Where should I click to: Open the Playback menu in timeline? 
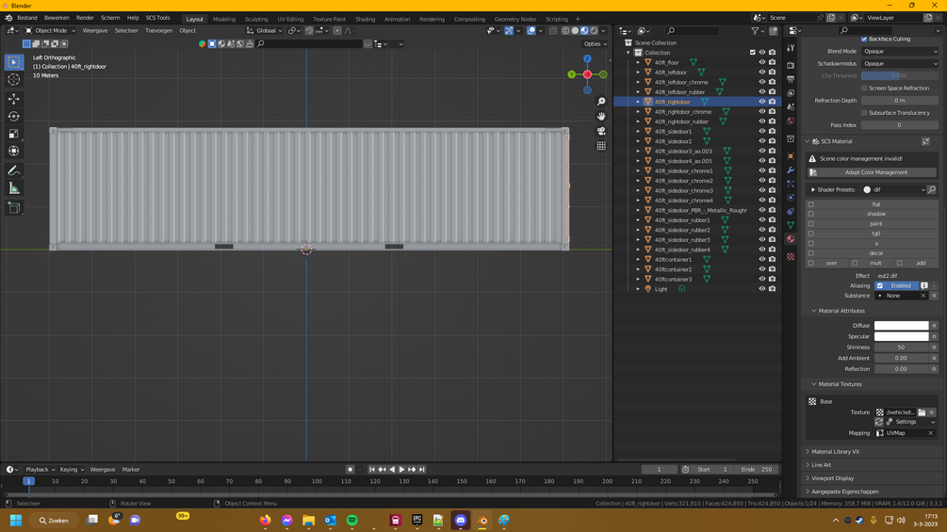point(40,469)
